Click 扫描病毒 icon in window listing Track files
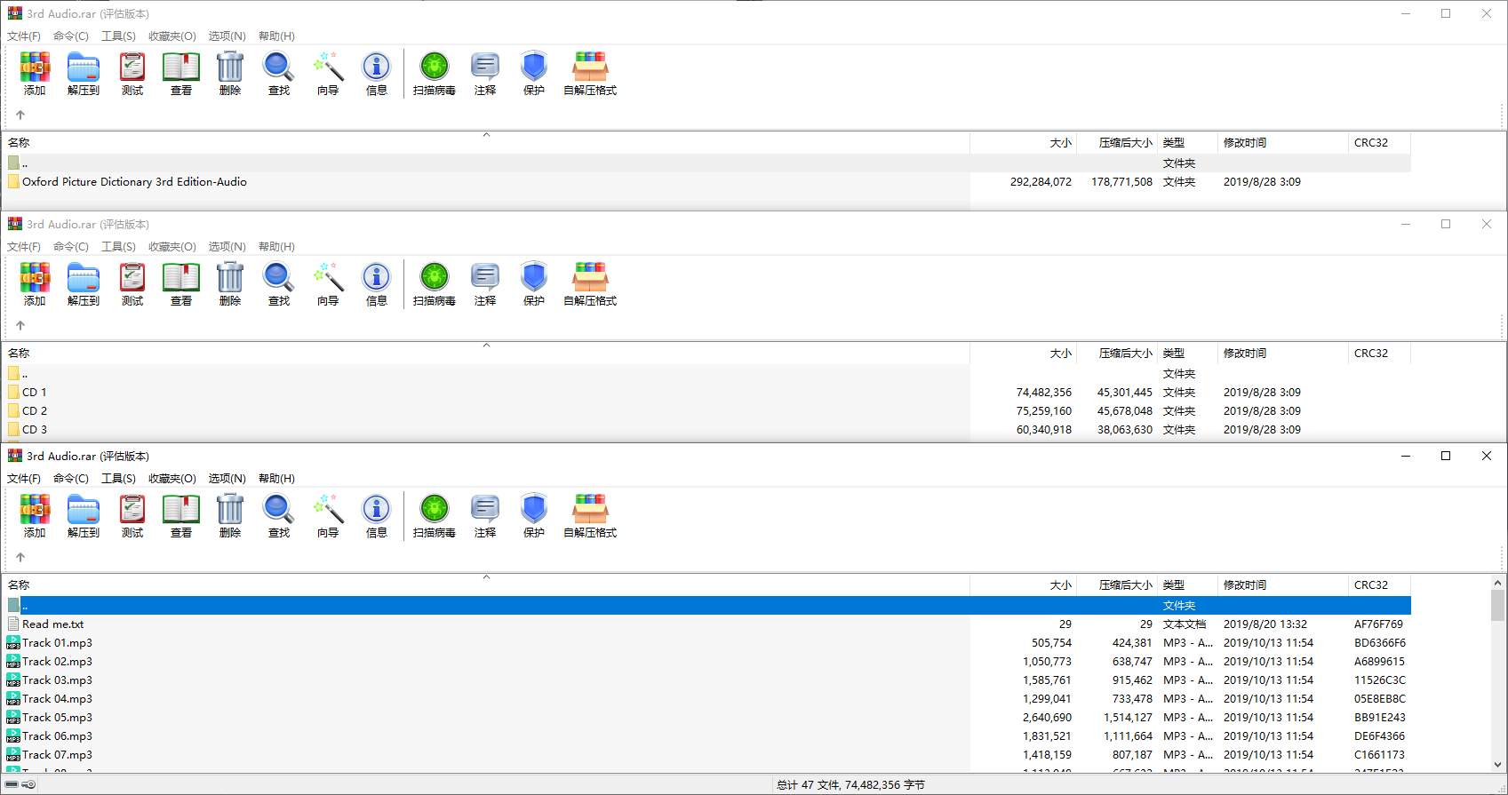Image resolution: width=1508 pixels, height=795 pixels. coord(434,516)
